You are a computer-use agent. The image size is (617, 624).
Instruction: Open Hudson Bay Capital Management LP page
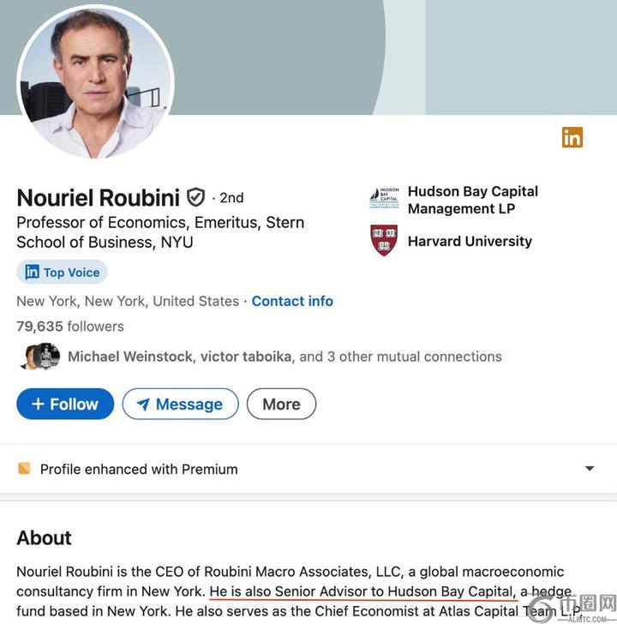click(472, 200)
